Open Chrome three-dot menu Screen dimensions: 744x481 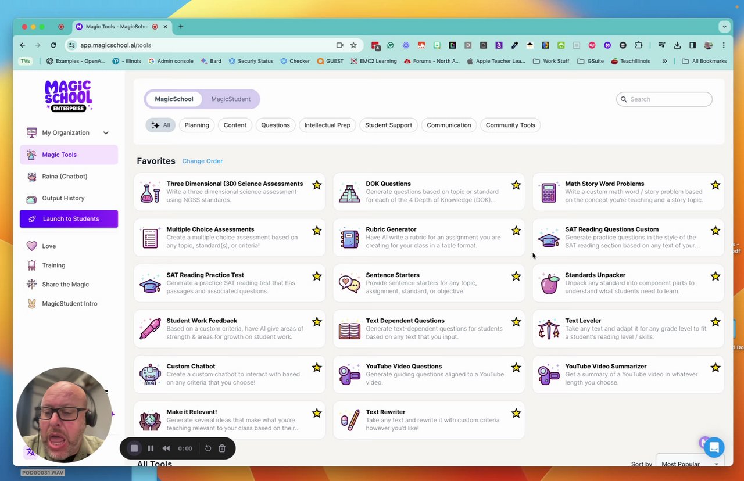[724, 45]
